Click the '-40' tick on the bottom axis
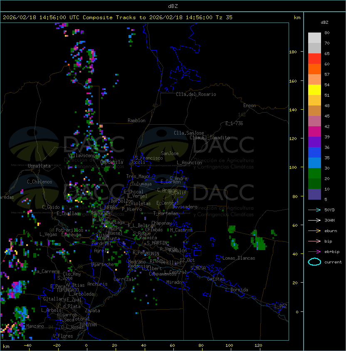Image resolution: width=346 pixels, height=351 pixels. [27, 346]
